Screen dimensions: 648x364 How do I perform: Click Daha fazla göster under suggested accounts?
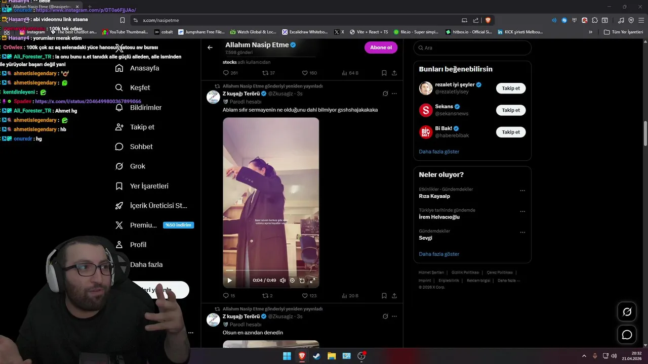point(439,152)
